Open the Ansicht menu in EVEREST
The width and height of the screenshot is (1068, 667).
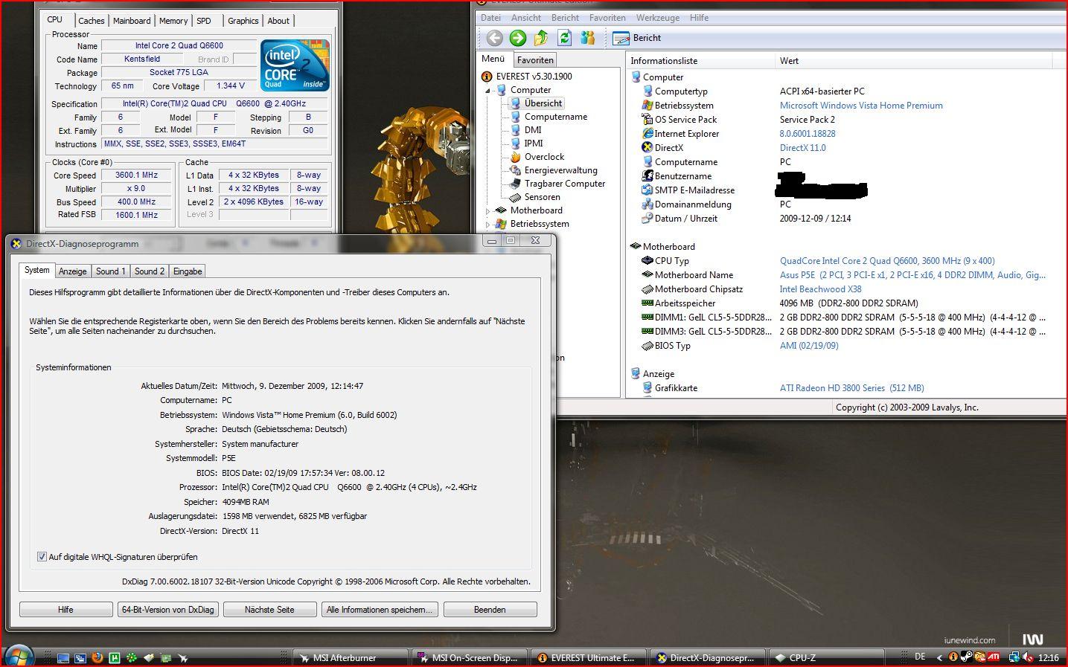pos(526,18)
